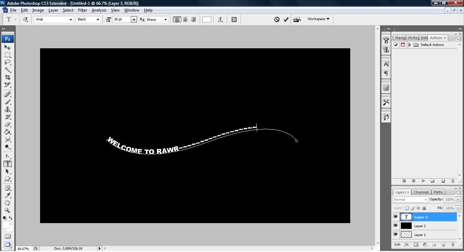The height and width of the screenshot is (252, 464).
Task: Open the Analysis menu
Action: [99, 10]
